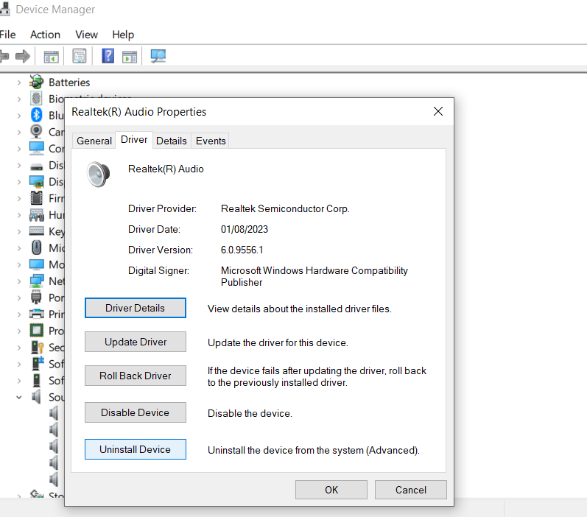Select the Computer monitor icon
Image resolution: width=587 pixels, height=517 pixels.
[x=36, y=148]
